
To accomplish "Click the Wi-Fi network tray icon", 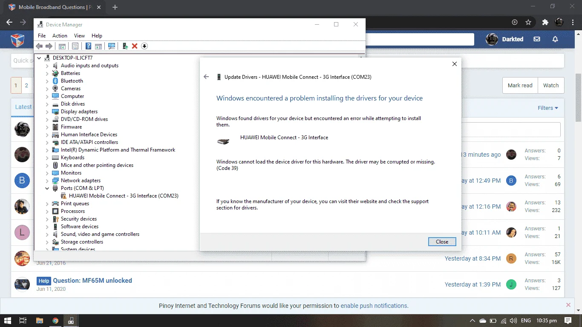I will click(504, 321).
